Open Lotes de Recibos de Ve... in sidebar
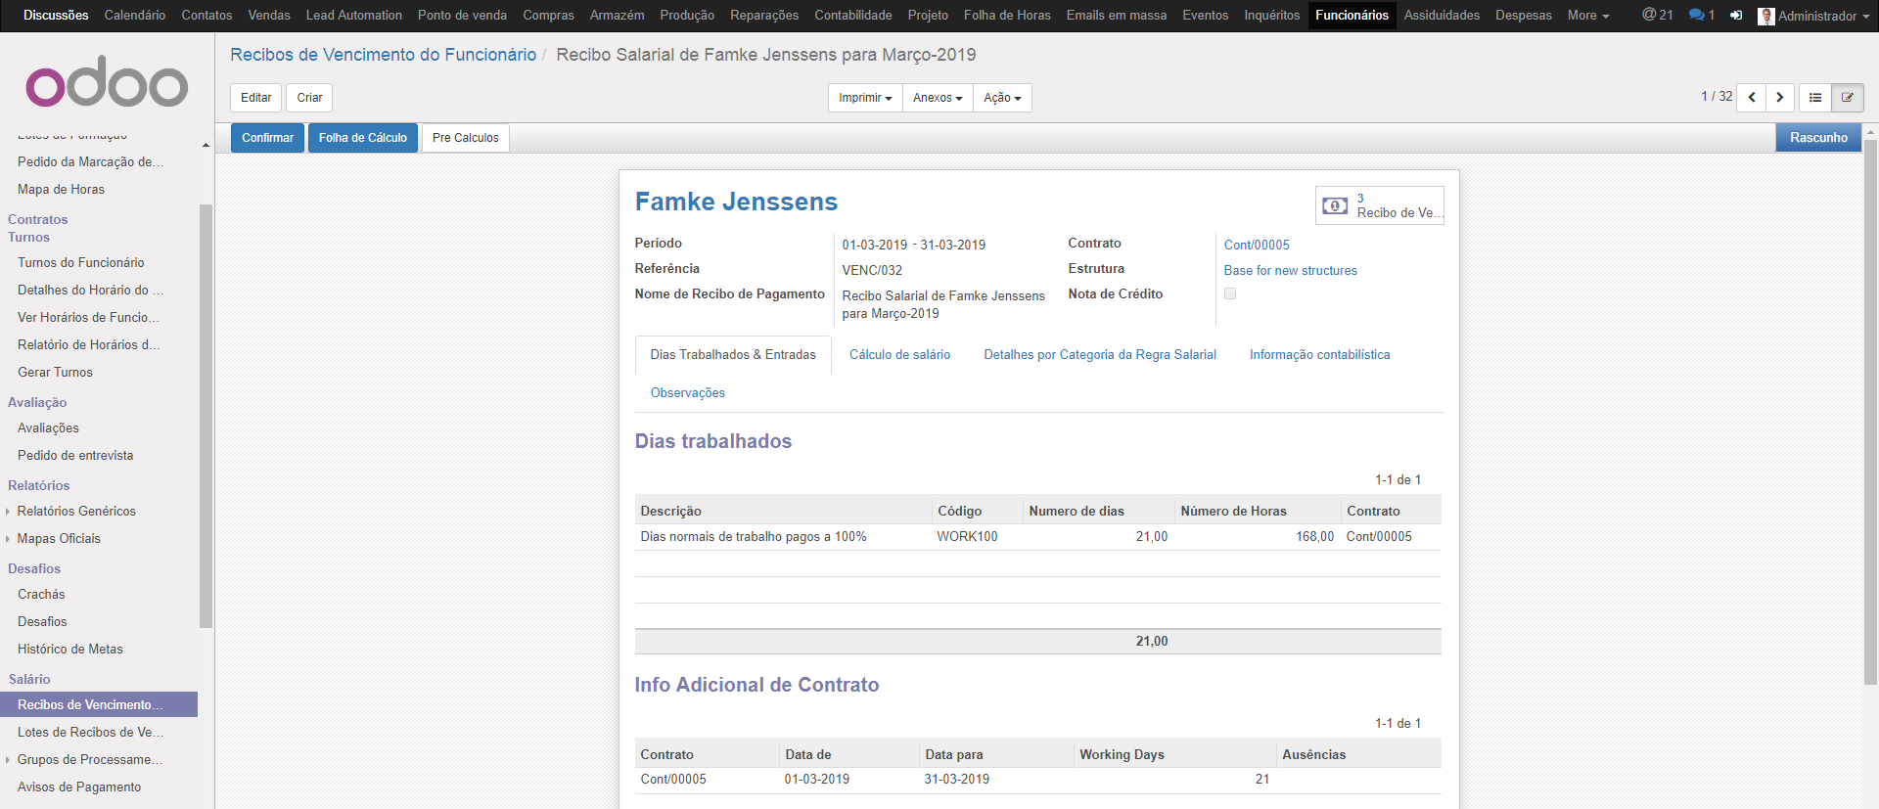This screenshot has height=809, width=1879. point(90,733)
